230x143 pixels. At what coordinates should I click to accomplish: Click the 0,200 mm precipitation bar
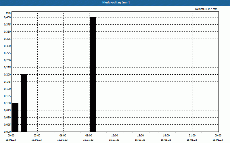click(x=24, y=103)
